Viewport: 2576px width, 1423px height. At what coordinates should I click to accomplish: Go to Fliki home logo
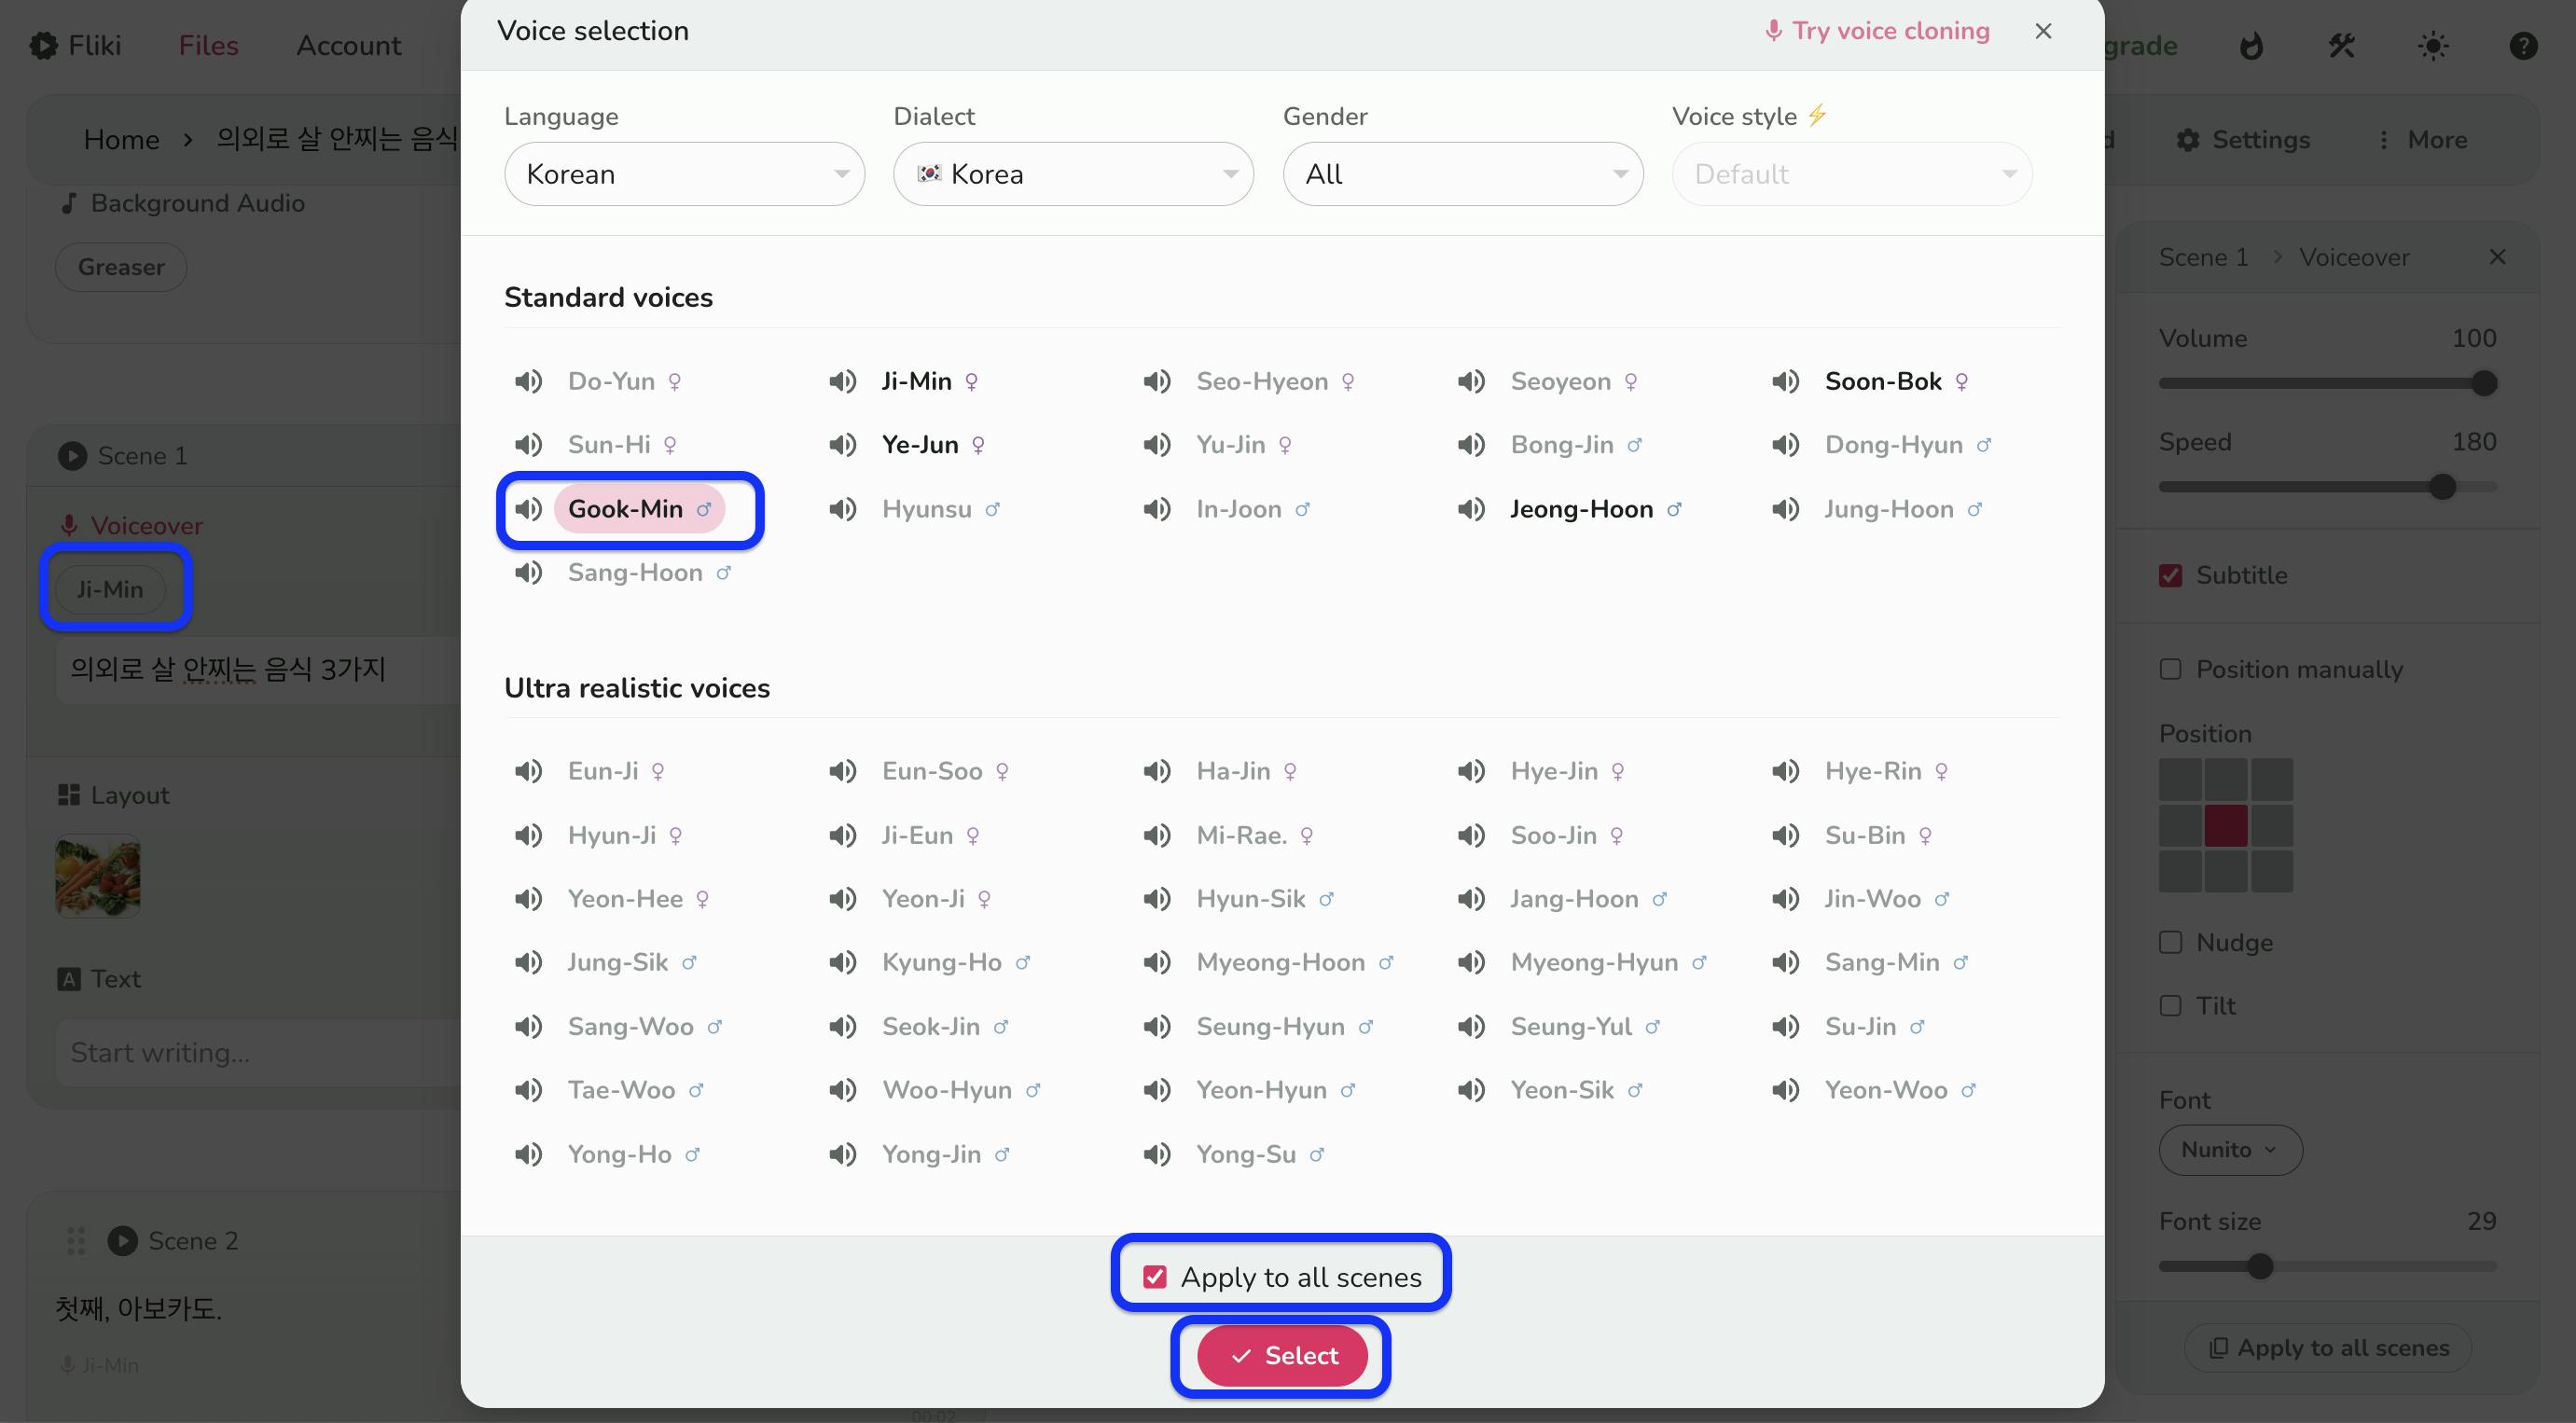point(75,46)
